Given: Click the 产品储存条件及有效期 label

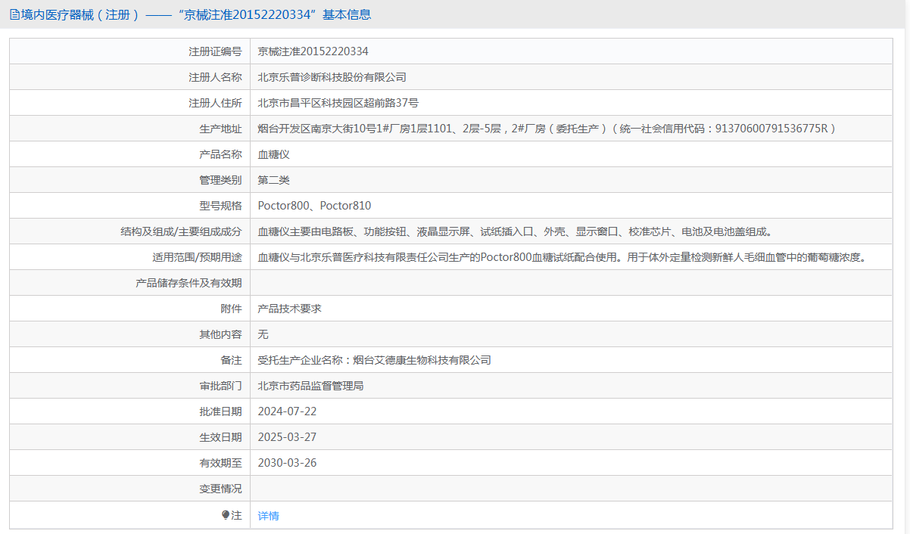Looking at the screenshot, I should pos(189,283).
